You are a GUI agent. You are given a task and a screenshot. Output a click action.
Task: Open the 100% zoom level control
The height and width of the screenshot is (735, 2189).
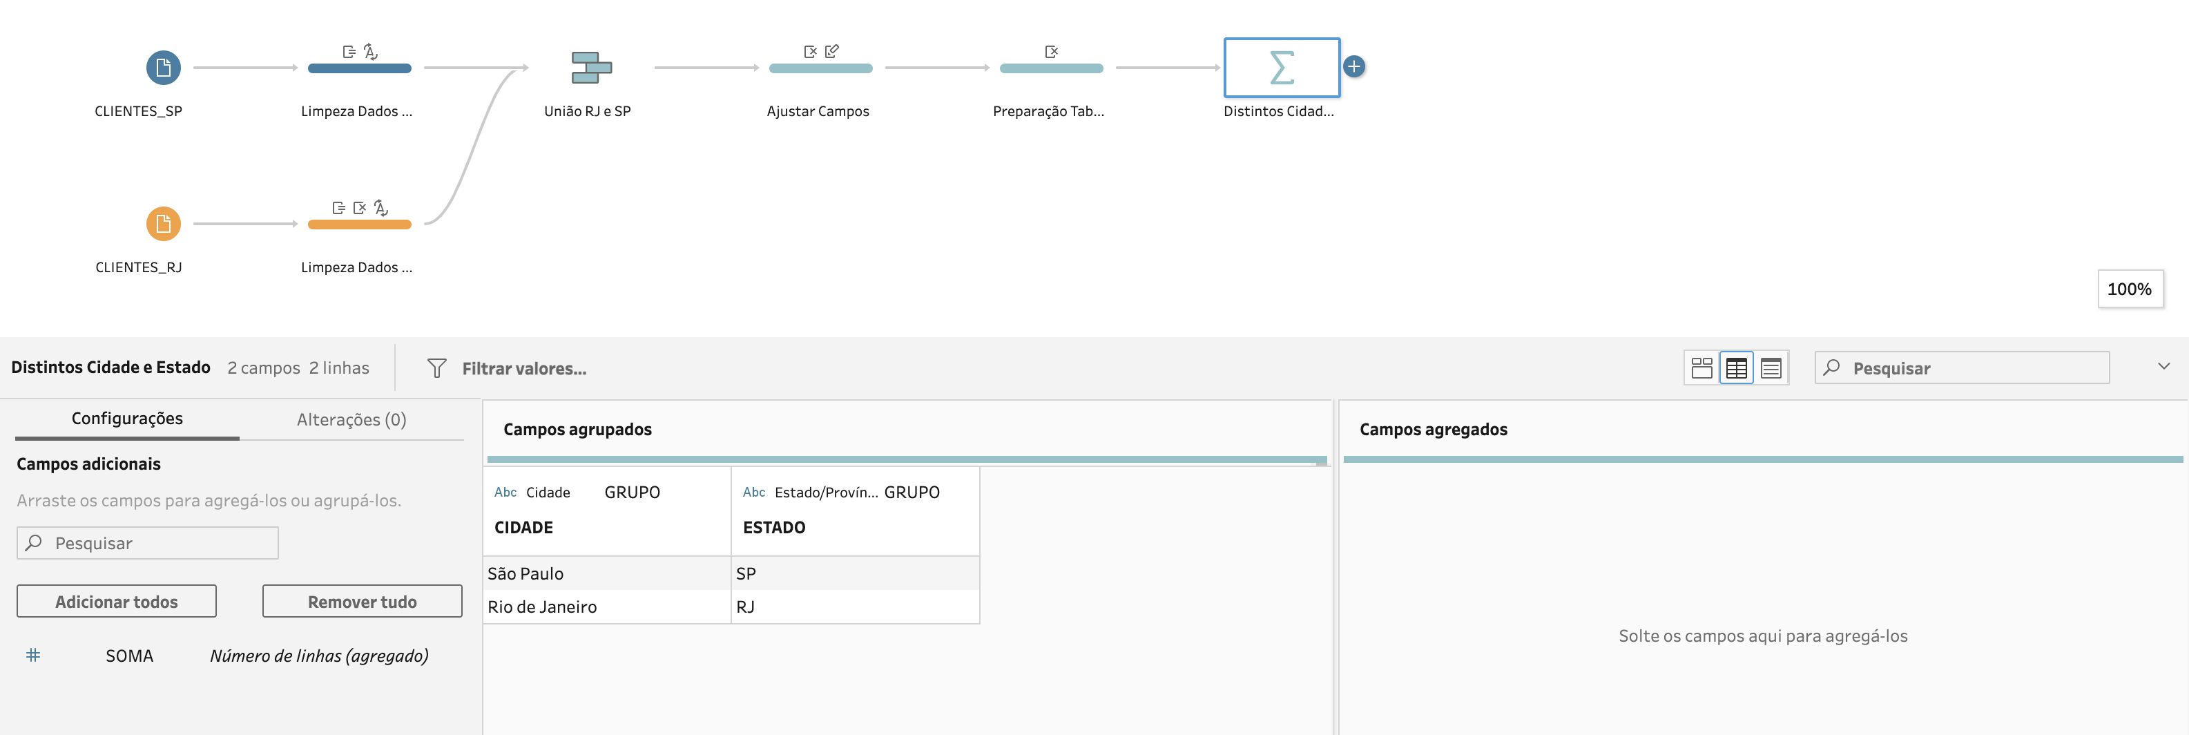[2130, 288]
